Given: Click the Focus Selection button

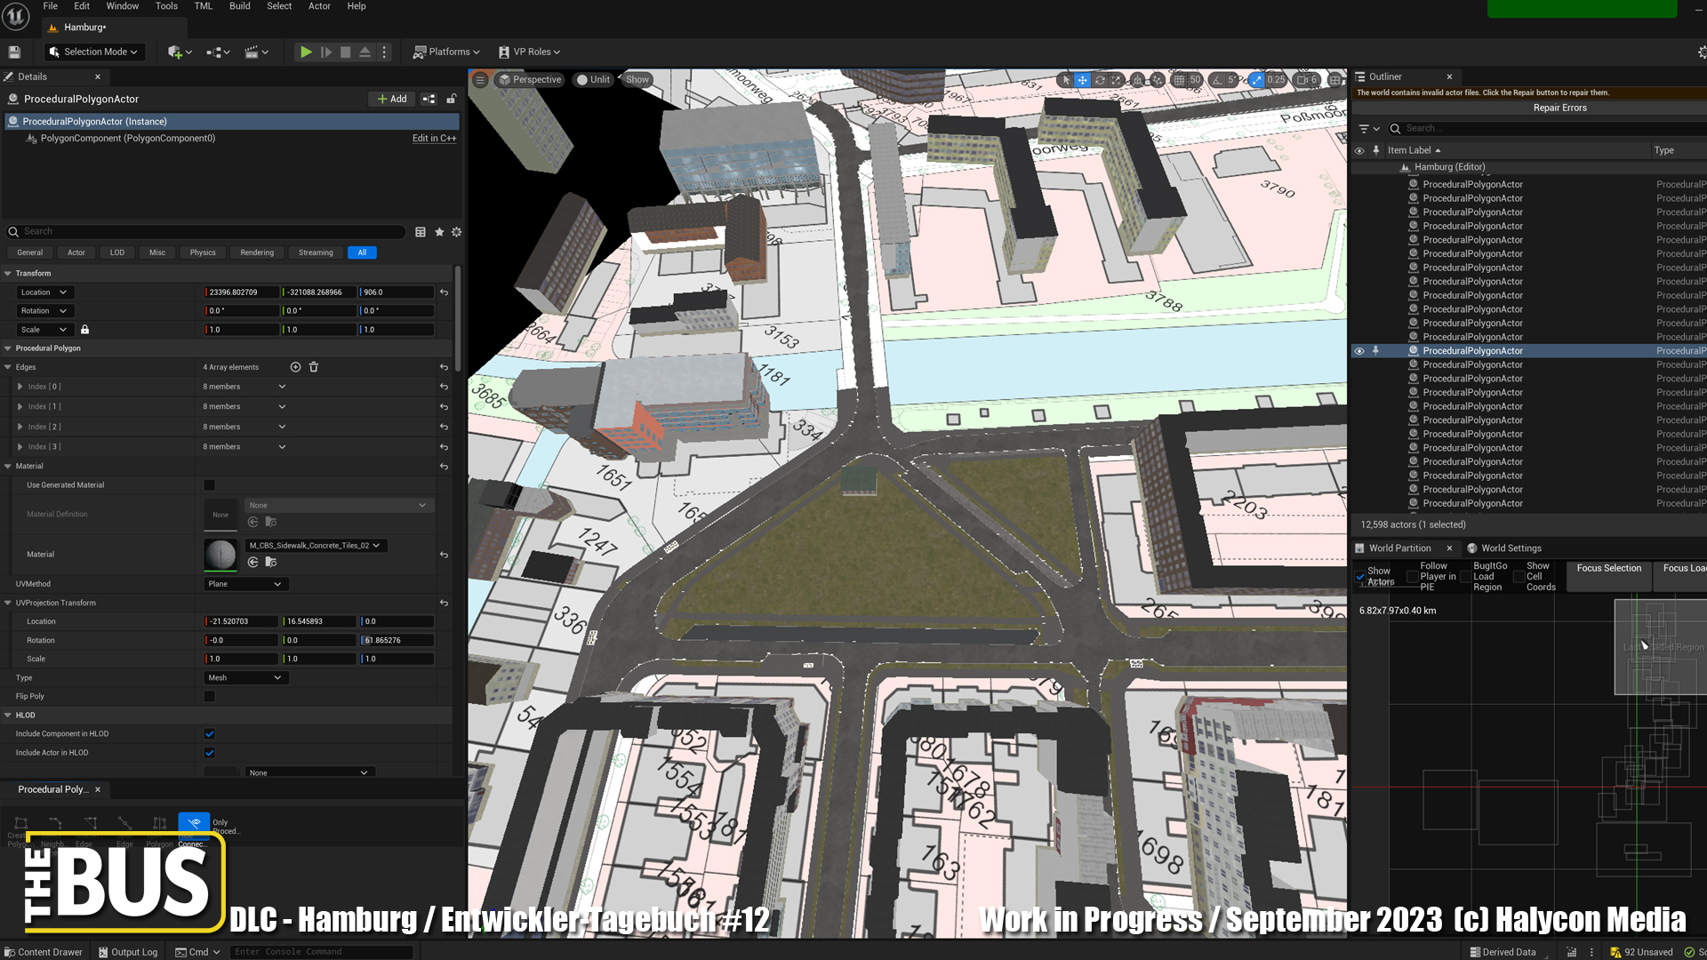Looking at the screenshot, I should click(x=1608, y=569).
